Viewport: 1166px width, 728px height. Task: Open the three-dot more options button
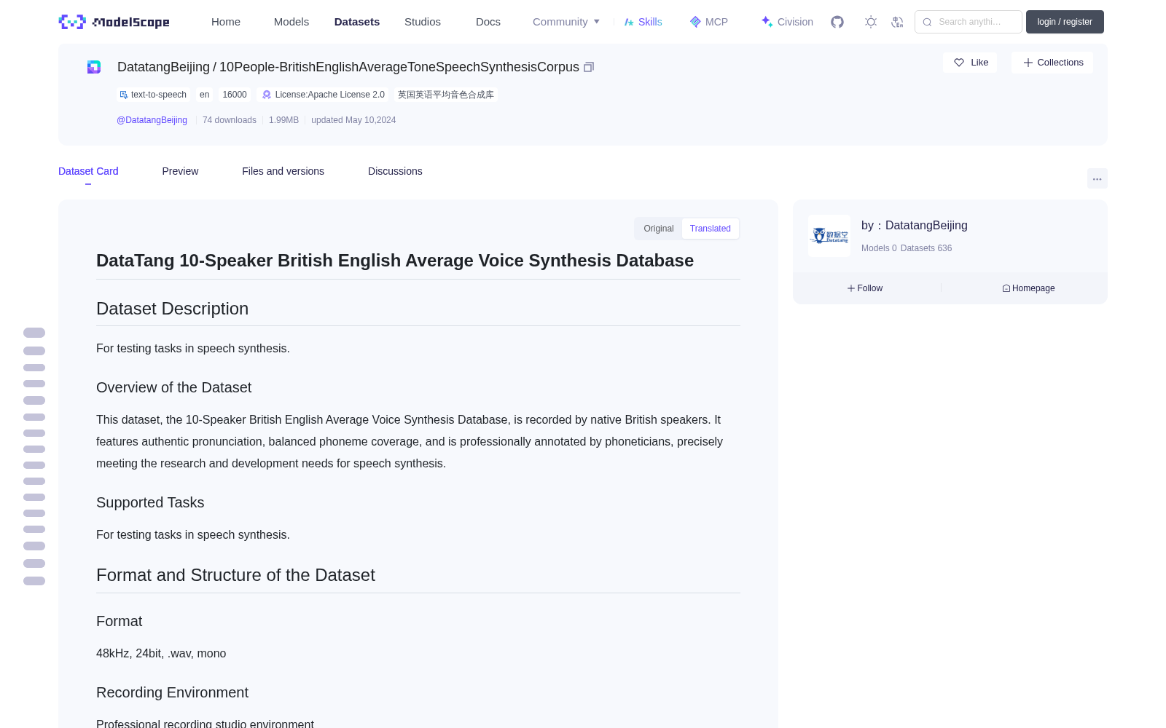[1097, 178]
